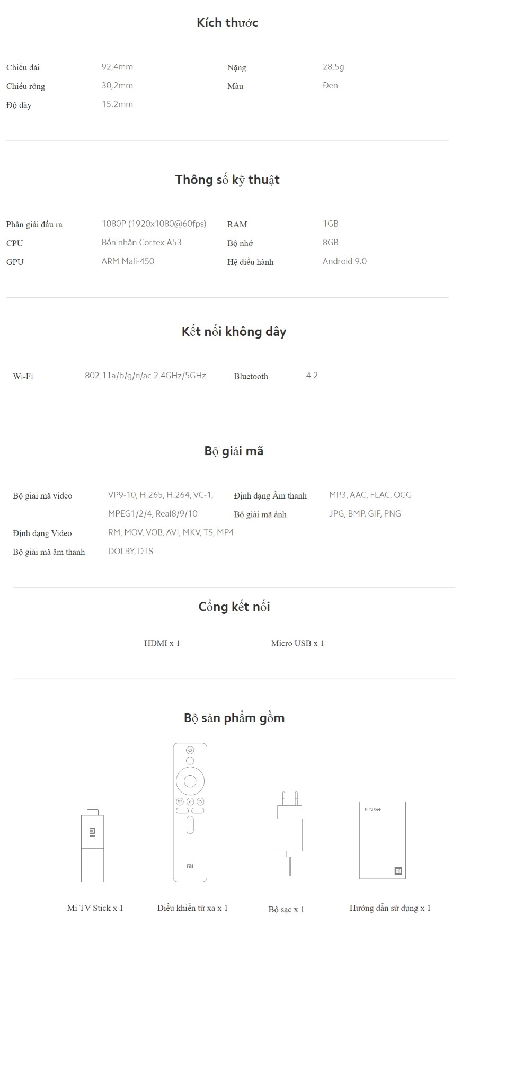This screenshot has height=1085, width=523.
Task: Click the "HDMI x 1" port label
Action: tap(162, 643)
